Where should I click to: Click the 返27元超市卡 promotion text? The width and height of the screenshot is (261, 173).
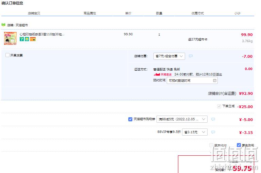pyautogui.click(x=198, y=39)
